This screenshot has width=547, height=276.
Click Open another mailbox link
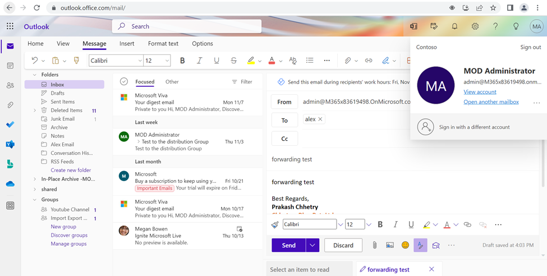(x=491, y=102)
